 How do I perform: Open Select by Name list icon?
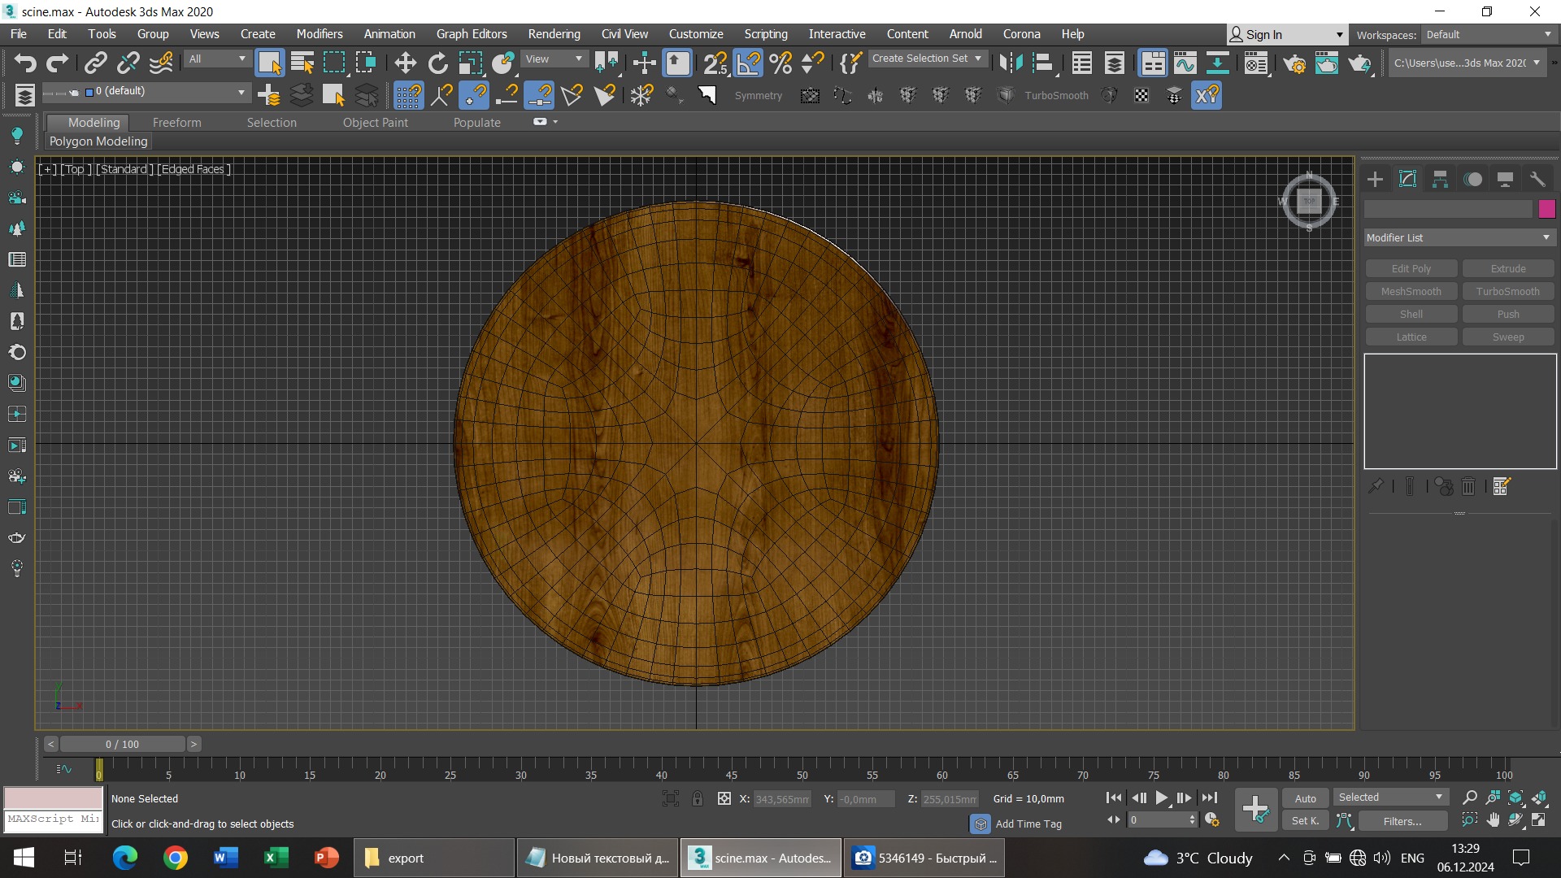tap(302, 63)
